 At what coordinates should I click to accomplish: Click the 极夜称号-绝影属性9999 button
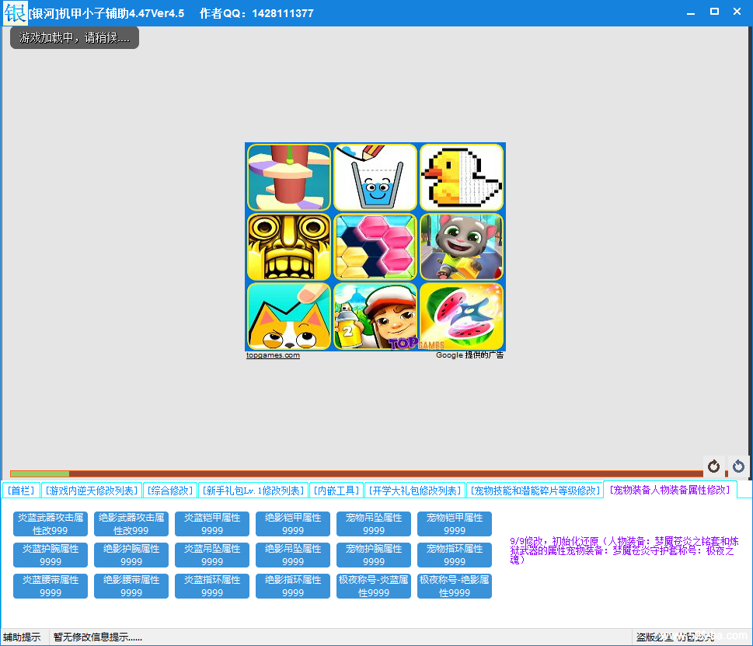pos(455,586)
